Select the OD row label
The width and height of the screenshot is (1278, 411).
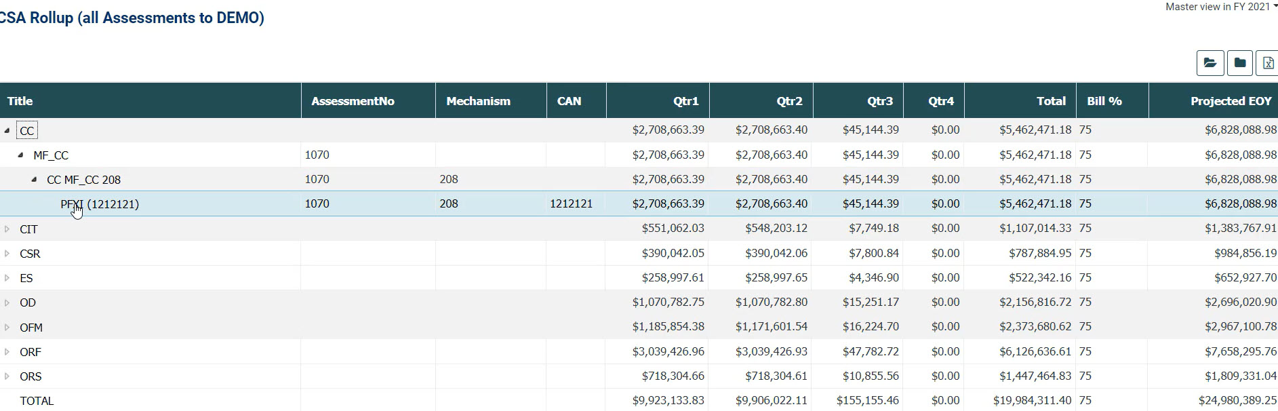pos(28,302)
